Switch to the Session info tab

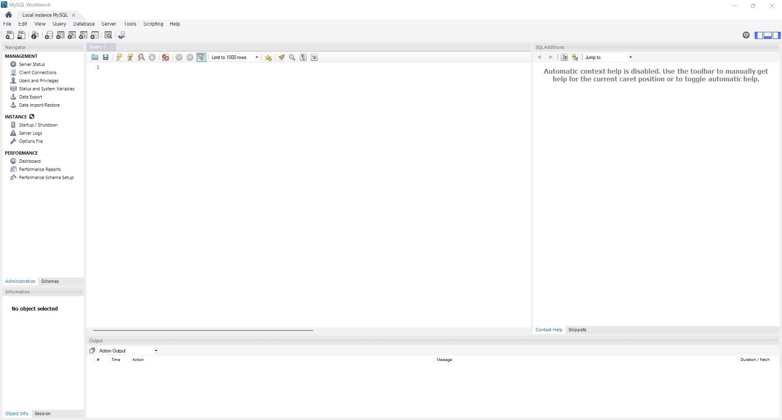tap(42, 413)
